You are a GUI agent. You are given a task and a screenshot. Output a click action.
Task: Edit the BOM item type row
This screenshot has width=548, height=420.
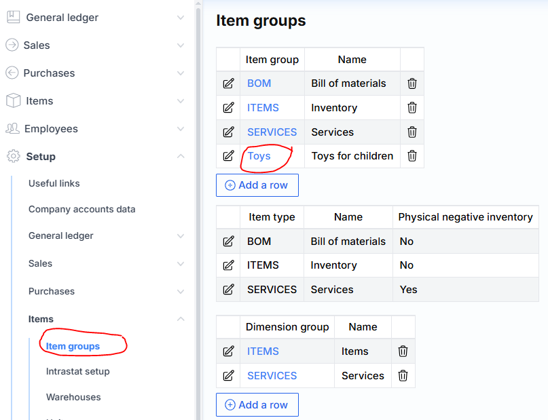pos(228,242)
